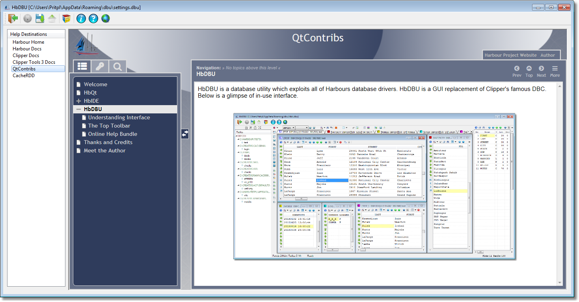The image size is (579, 302).
Task: Select CacheRDD under Help Destinations
Action: 24,75
